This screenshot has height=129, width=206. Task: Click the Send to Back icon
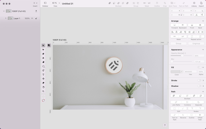200,25
